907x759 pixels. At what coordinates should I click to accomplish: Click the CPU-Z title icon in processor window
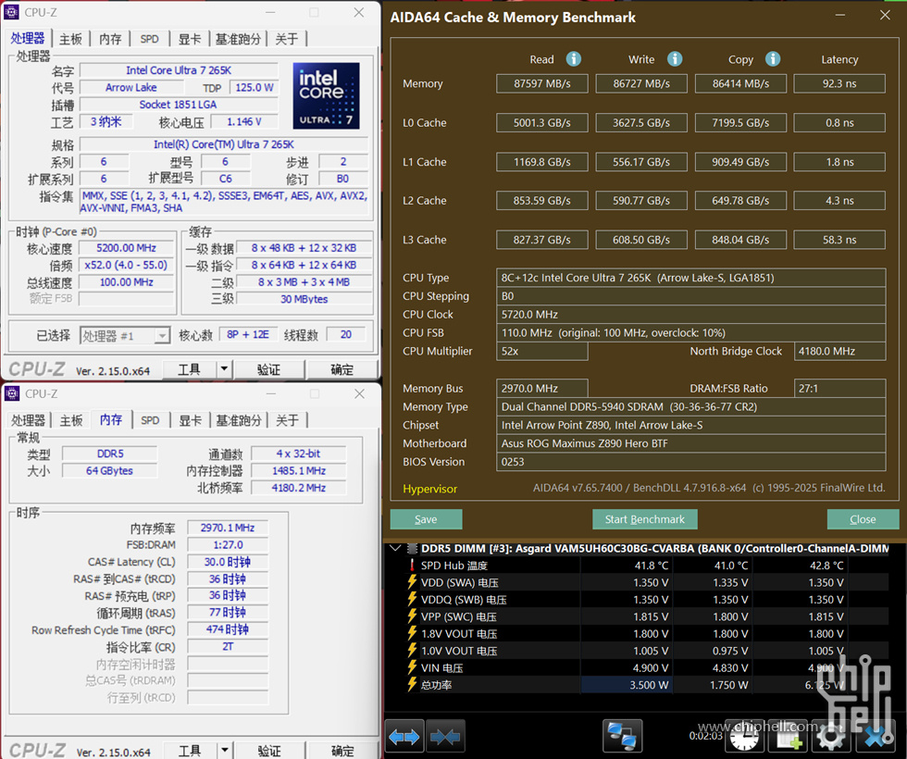(11, 11)
